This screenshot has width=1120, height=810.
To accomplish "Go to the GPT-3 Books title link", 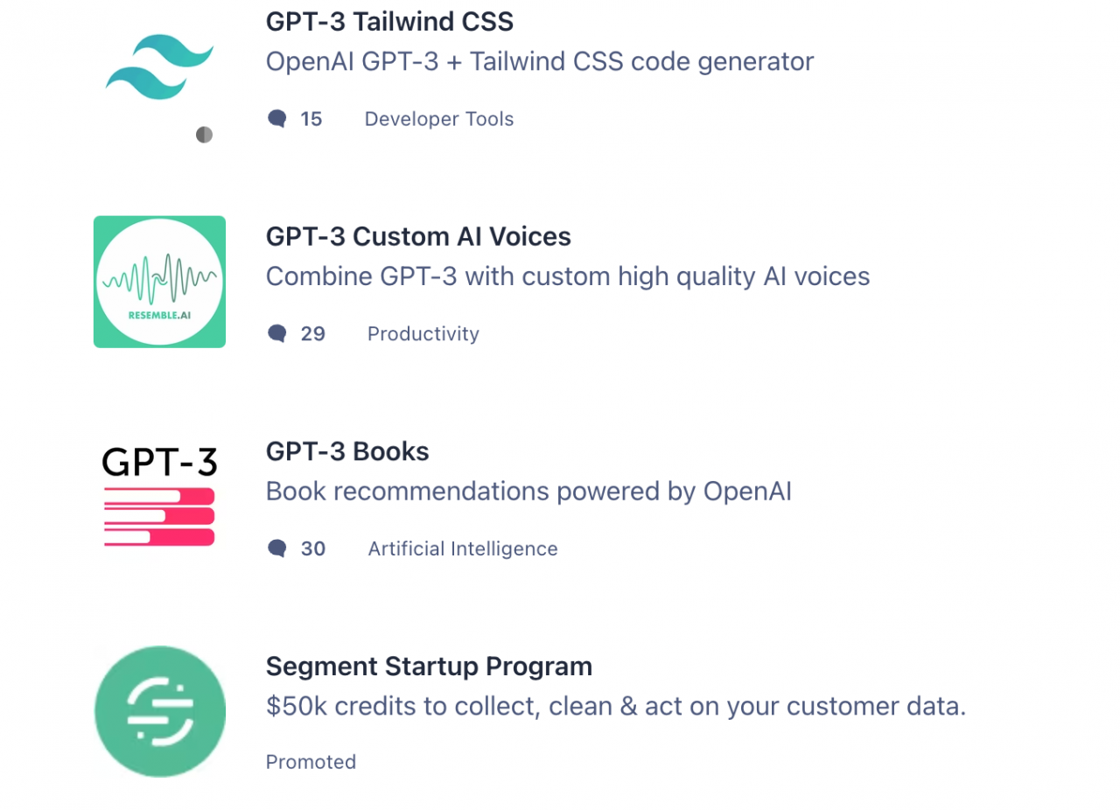I will [347, 451].
